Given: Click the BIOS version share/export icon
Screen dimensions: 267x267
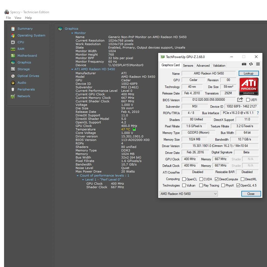Looking at the screenshot, I should [x=240, y=100].
